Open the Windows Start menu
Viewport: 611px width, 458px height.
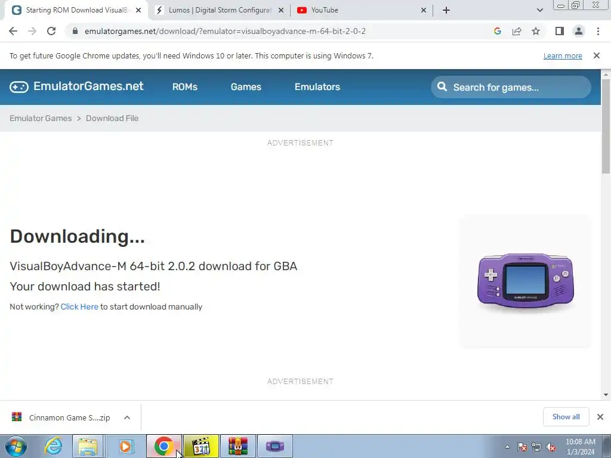[16, 446]
